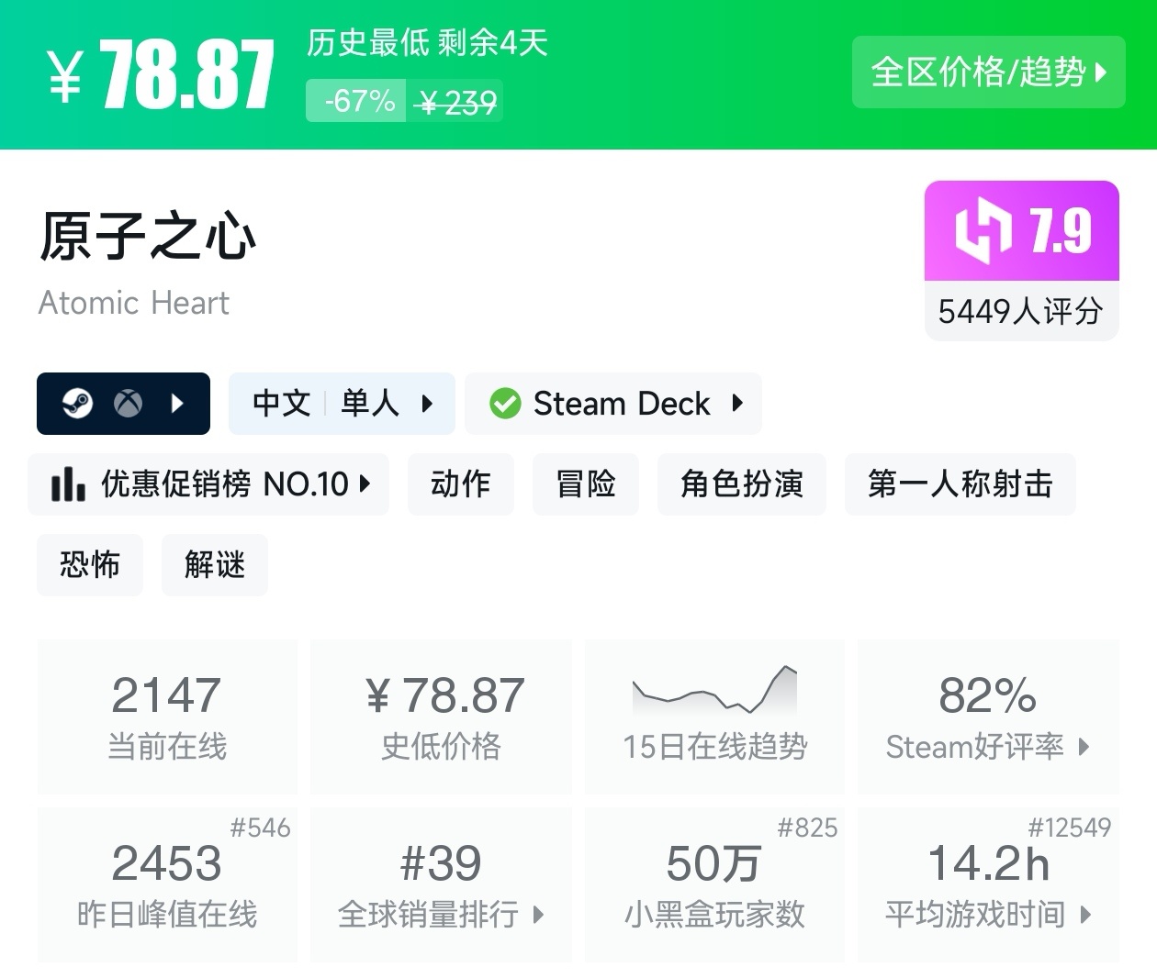Viewport: 1157px width, 978px height.
Task: Expand the 中文 单人 language details
Action: (342, 403)
